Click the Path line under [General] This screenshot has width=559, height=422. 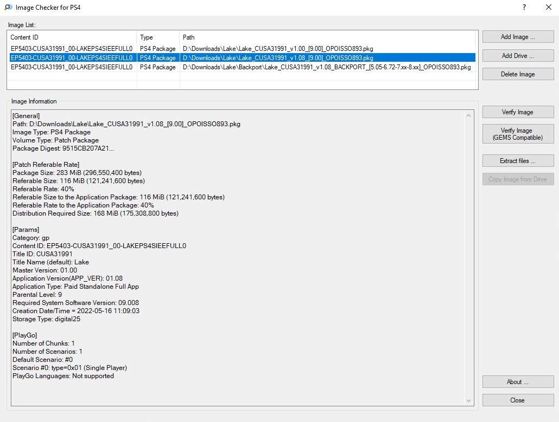point(126,124)
